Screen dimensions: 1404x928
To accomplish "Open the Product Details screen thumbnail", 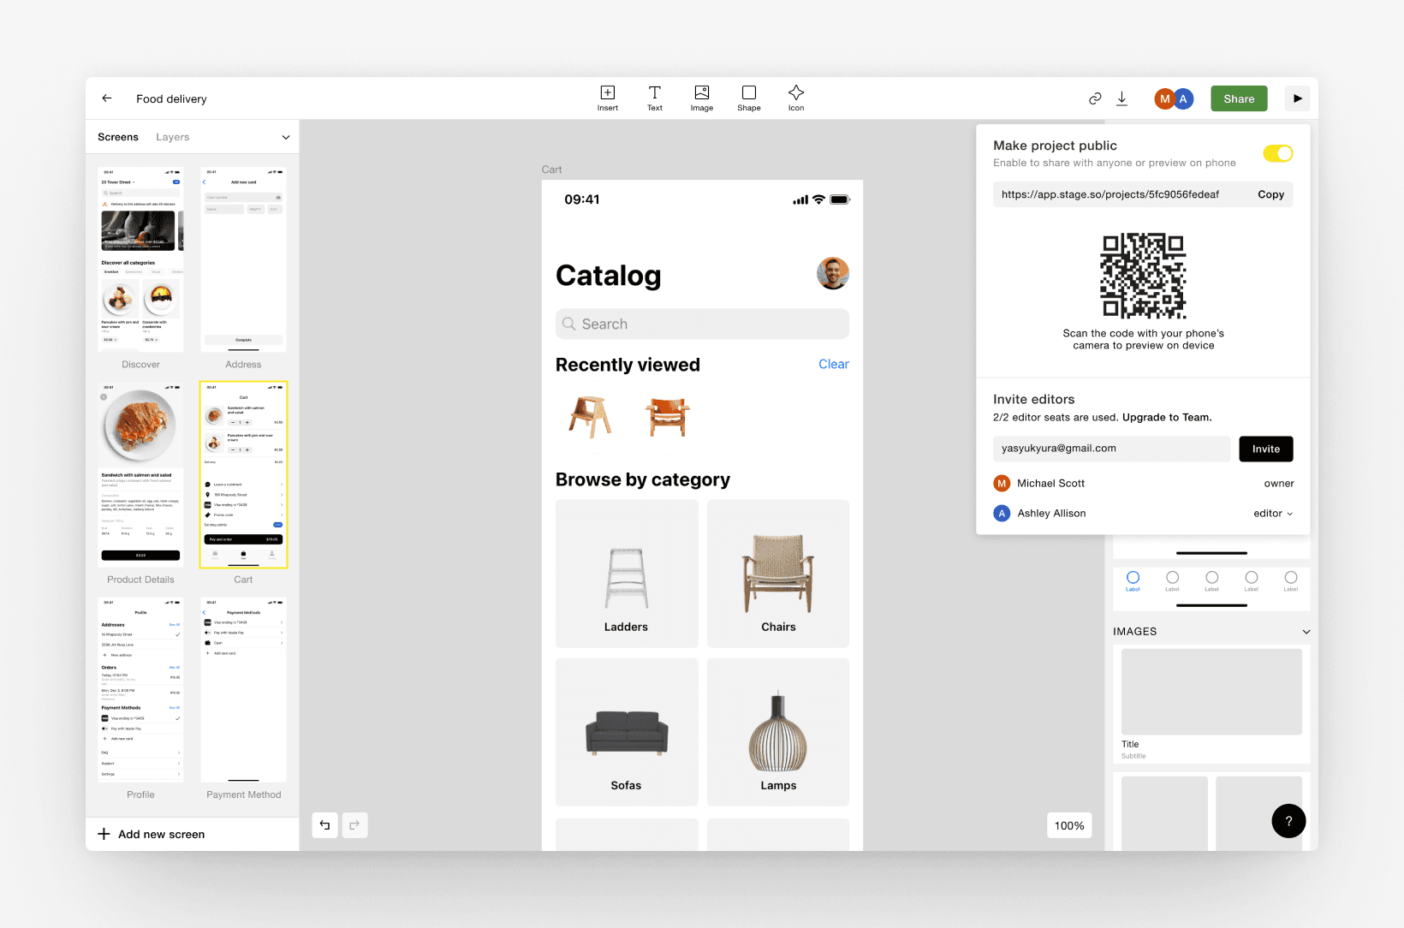I will (x=140, y=474).
